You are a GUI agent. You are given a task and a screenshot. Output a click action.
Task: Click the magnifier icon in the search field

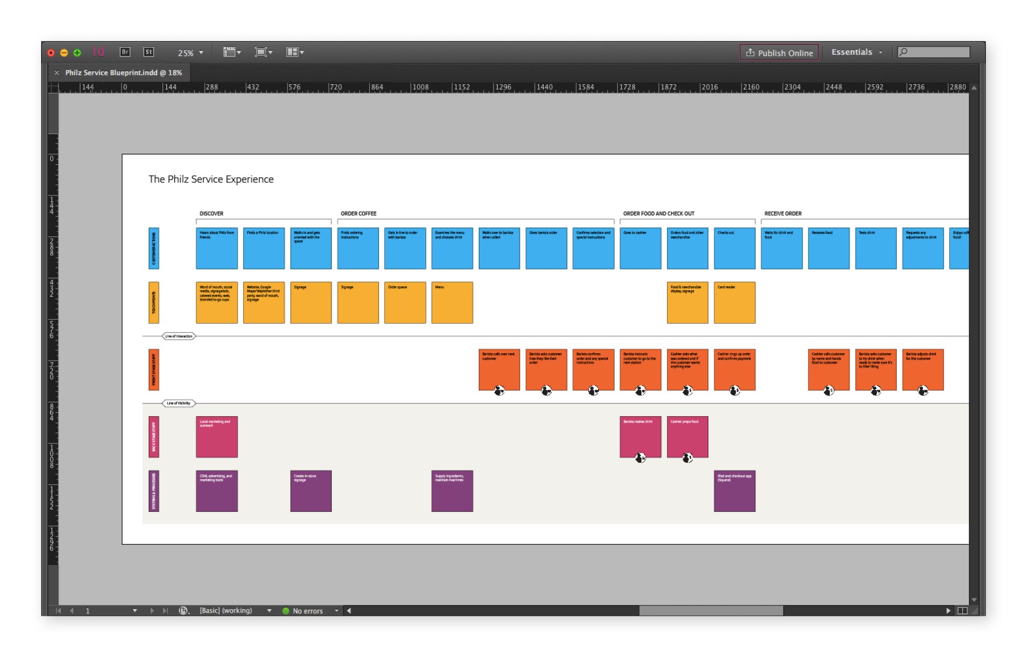click(x=904, y=52)
